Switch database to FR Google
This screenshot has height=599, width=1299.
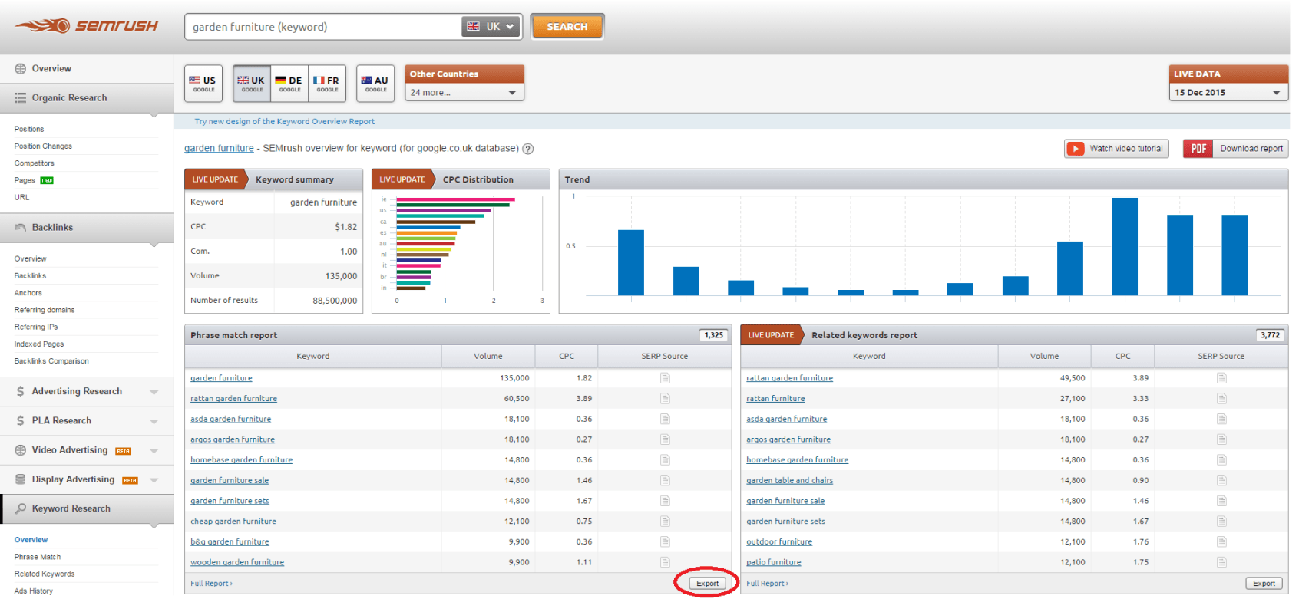click(x=327, y=84)
